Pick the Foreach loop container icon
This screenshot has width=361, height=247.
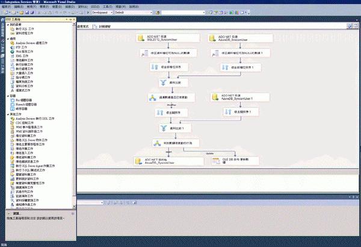point(13,104)
